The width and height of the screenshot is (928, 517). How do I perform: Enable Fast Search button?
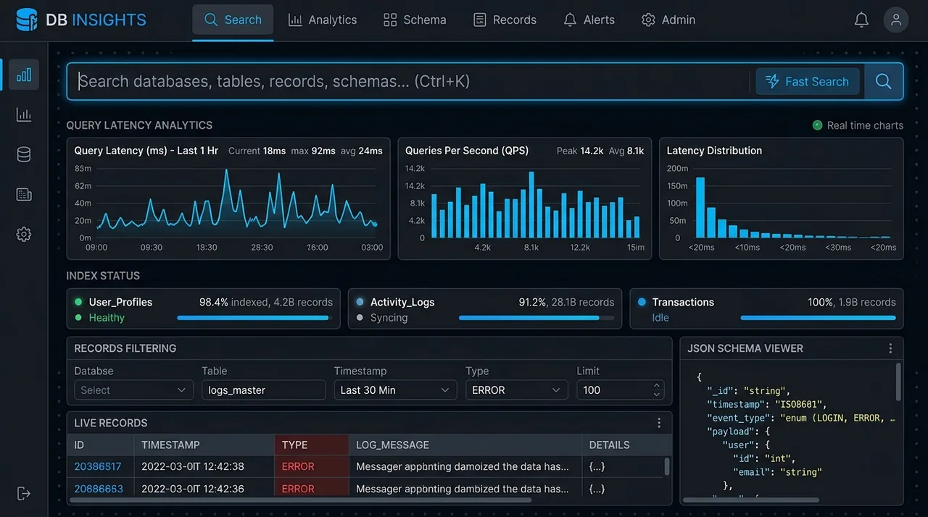(808, 81)
